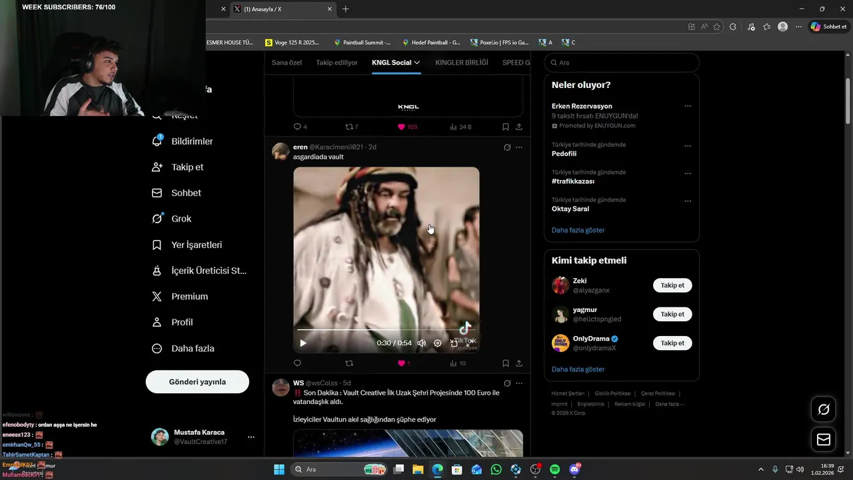Open floating Grok button at bottom right
Viewport: 853px width, 480px height.
tap(824, 409)
